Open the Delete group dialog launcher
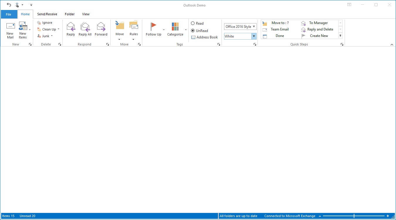The width and height of the screenshot is (396, 220). (x=60, y=44)
